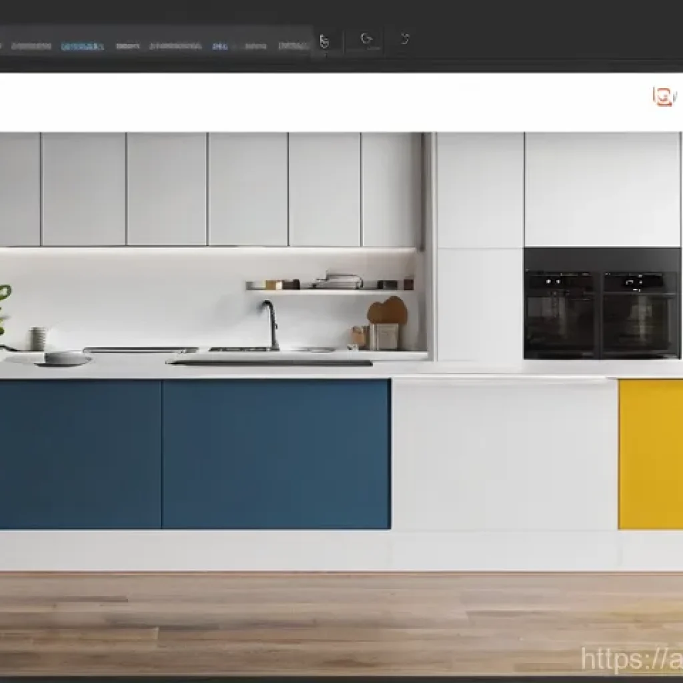Pick the yellow lower cabinet panel
This screenshot has height=683, width=683.
[650, 454]
